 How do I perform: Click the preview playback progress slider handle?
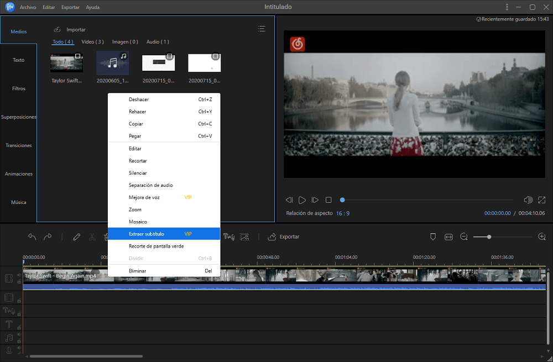(342, 200)
